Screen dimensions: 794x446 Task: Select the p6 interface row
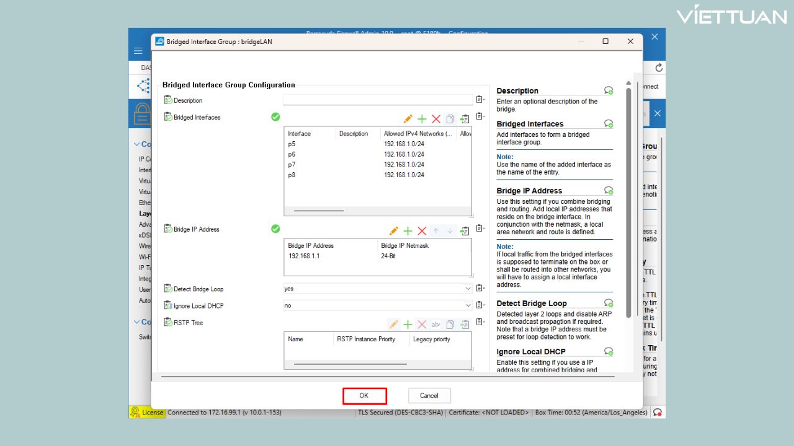[x=292, y=154]
